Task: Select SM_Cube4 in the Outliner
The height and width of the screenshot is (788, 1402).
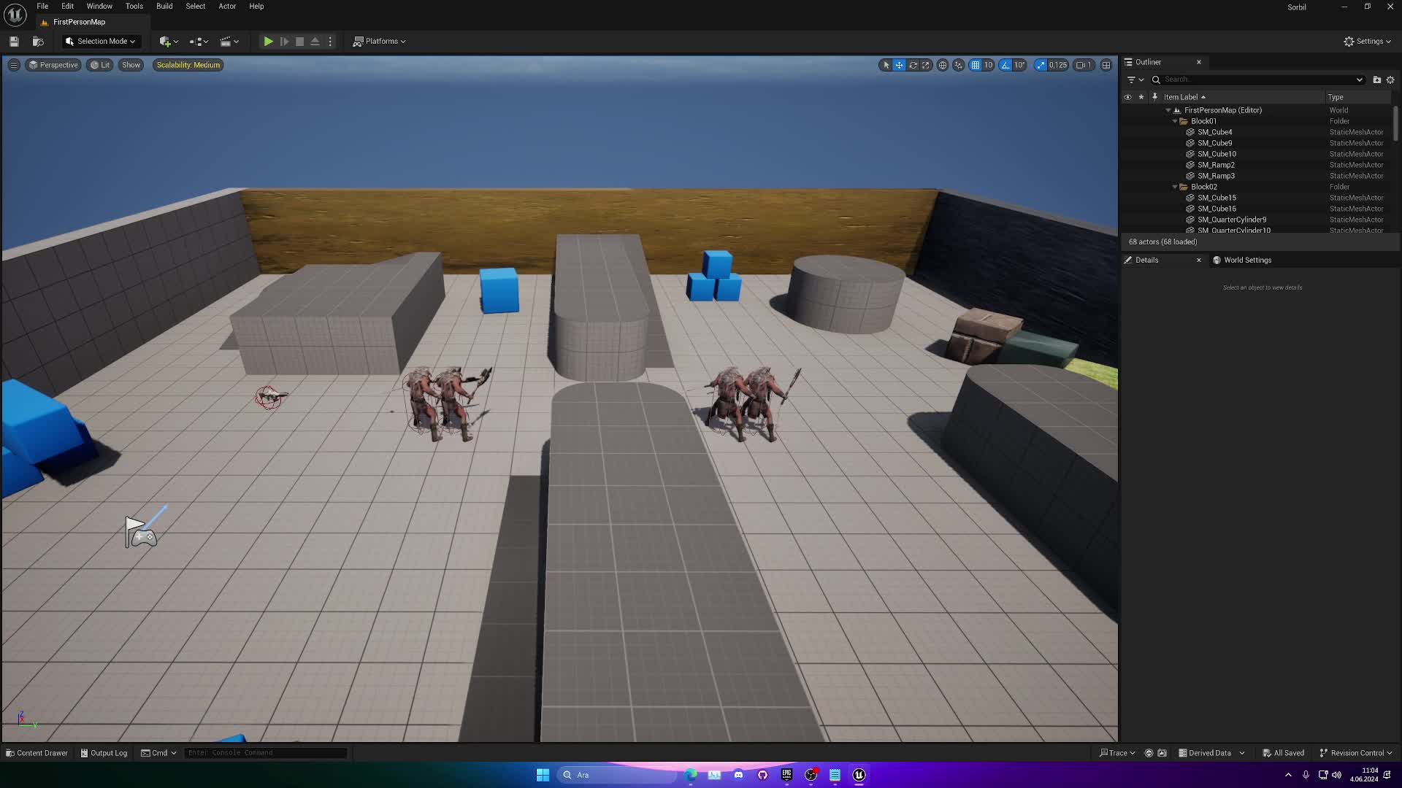Action: click(1215, 132)
